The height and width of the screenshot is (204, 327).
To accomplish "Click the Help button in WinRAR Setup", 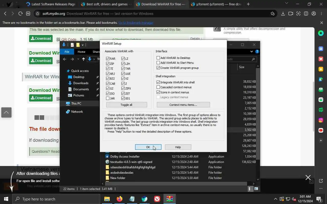I will point(178,147).
